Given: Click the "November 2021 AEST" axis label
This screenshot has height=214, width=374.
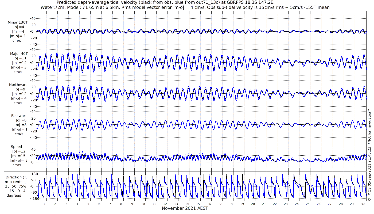Looking at the screenshot, I should point(185,208).
